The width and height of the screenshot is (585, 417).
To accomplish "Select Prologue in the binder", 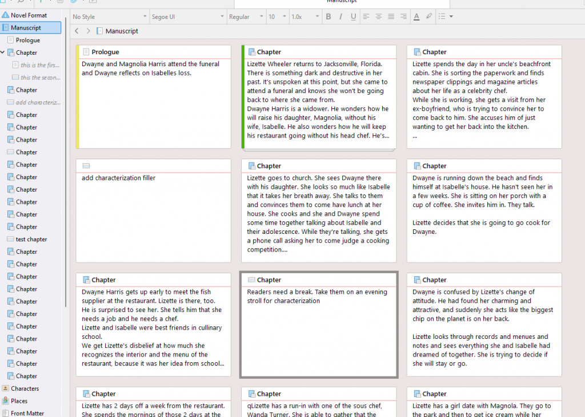I will [31, 41].
